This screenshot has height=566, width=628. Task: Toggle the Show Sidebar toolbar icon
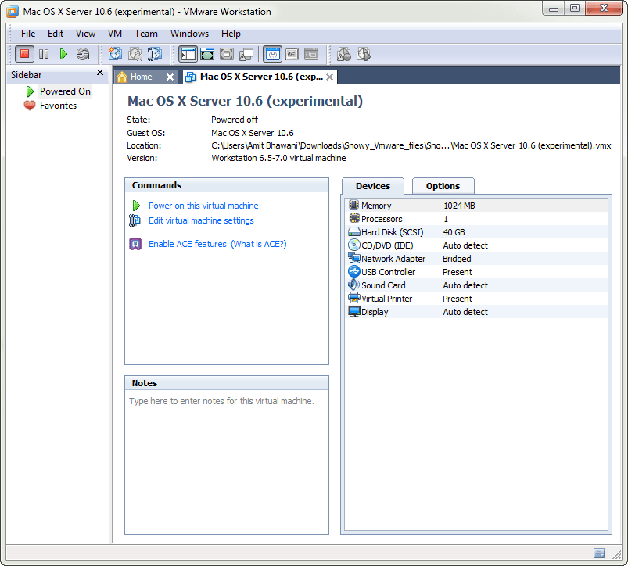[x=188, y=54]
